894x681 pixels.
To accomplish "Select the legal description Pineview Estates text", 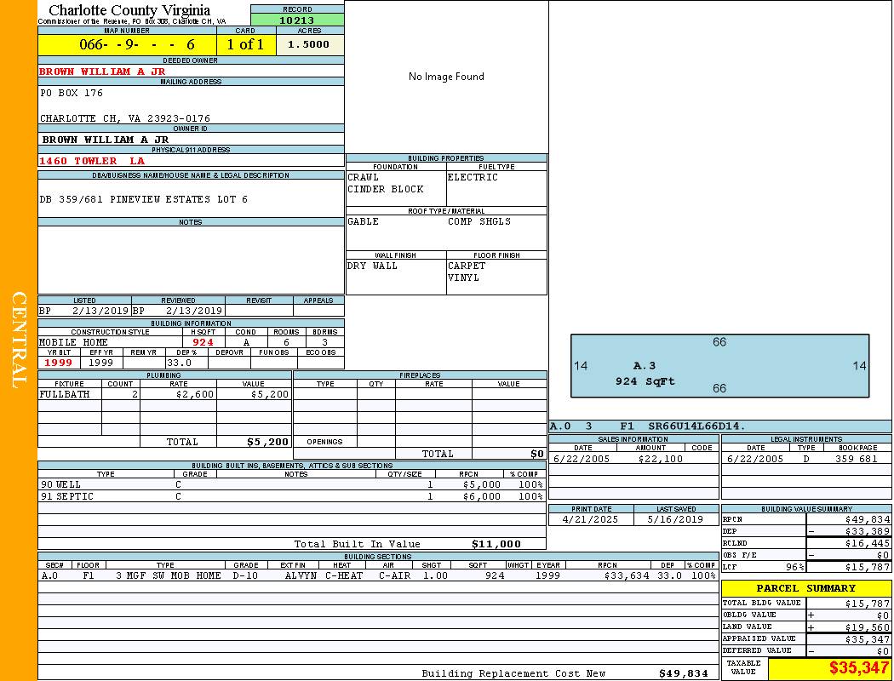I will 144,199.
